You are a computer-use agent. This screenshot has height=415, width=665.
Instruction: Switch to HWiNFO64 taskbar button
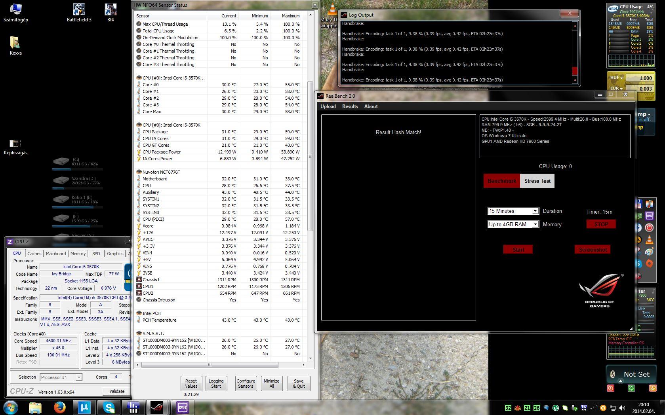coord(133,407)
